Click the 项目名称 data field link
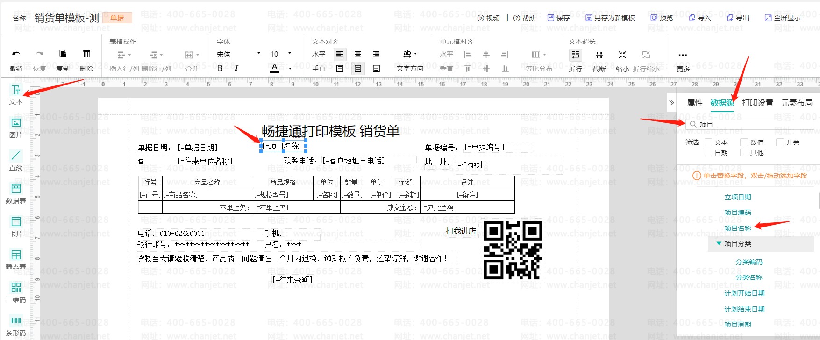This screenshot has width=820, height=340. click(738, 228)
